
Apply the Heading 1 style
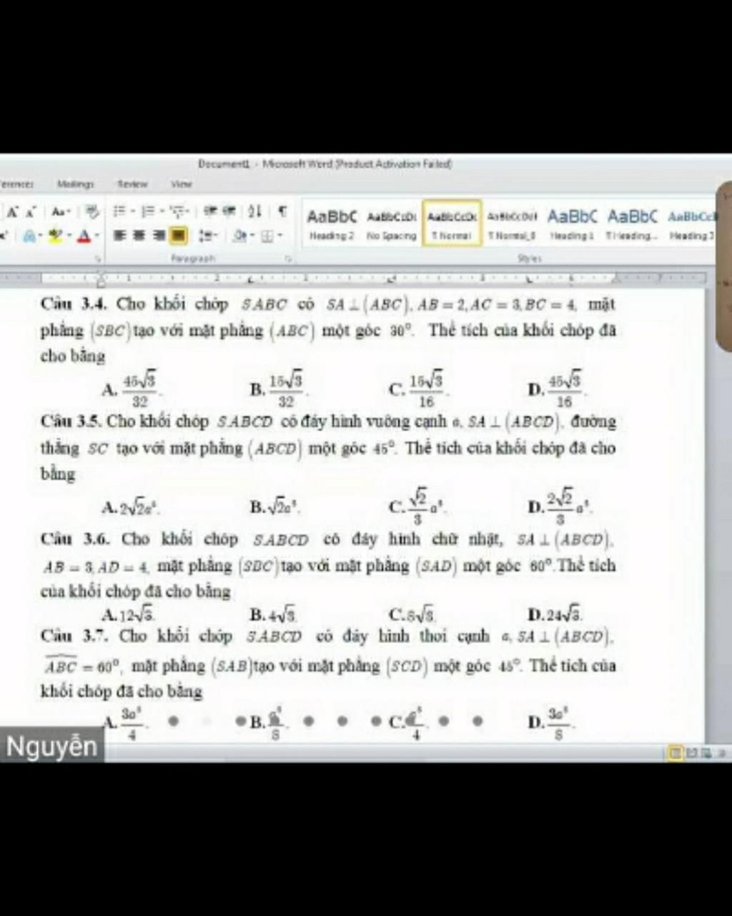coord(572,224)
